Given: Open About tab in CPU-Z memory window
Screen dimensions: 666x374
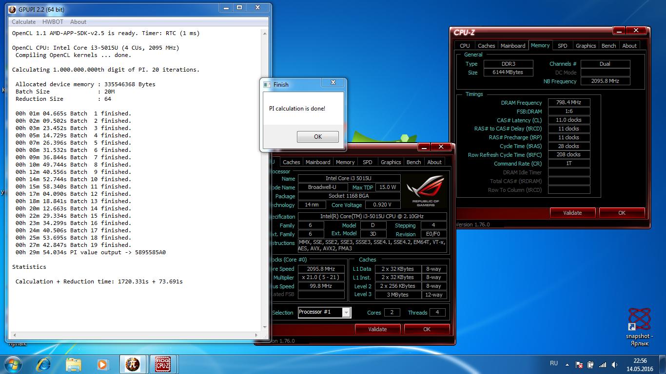Looking at the screenshot, I should pos(629,46).
